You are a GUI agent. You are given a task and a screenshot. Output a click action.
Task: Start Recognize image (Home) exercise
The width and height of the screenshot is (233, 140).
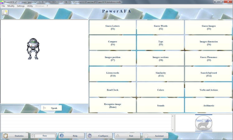pos(112,105)
